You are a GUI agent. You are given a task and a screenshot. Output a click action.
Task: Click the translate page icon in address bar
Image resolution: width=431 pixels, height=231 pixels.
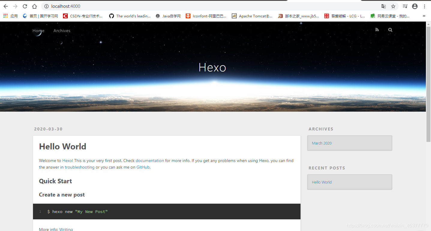[x=383, y=6]
